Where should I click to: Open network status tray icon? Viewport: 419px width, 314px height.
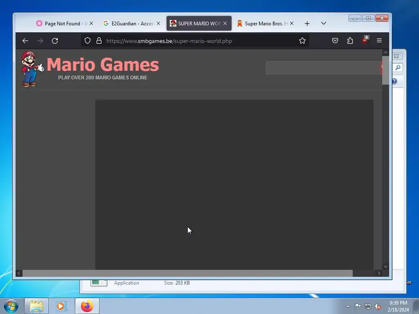point(368,307)
